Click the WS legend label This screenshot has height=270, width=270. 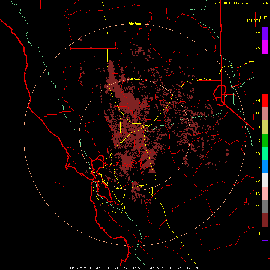tap(257, 167)
